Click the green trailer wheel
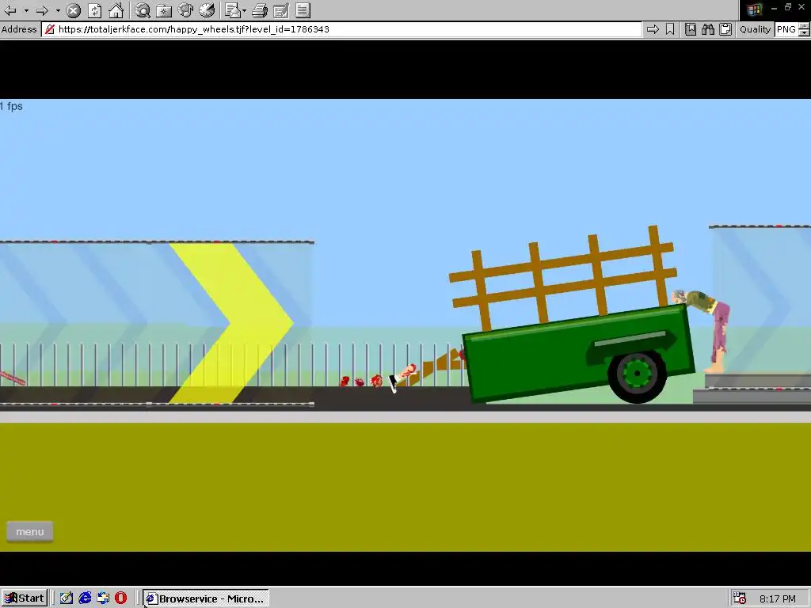 point(637,374)
